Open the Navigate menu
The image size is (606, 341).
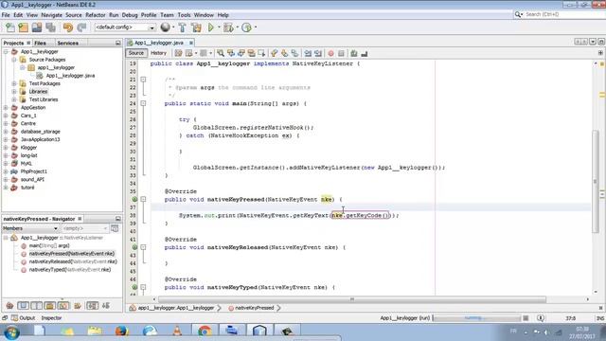pyautogui.click(x=51, y=15)
